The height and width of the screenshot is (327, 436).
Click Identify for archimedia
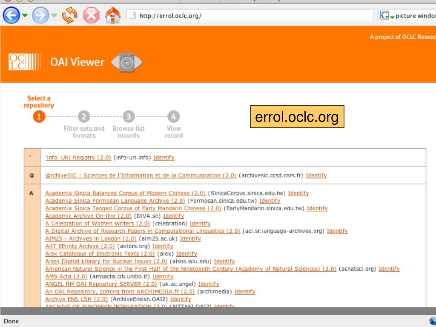[x=245, y=292]
